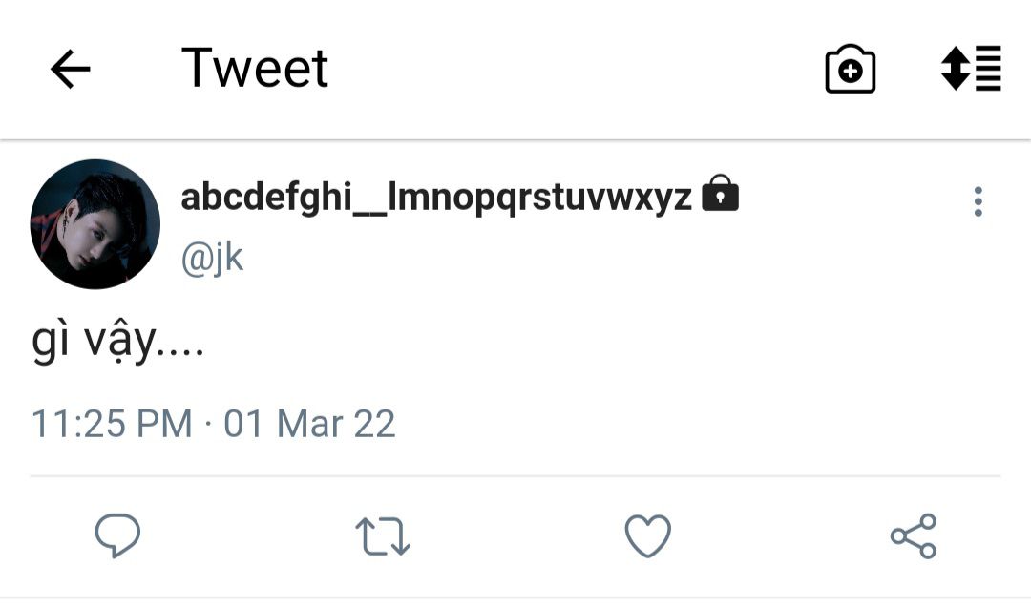This screenshot has height=608, width=1031.
Task: Like the tweet with the heart icon
Action: (x=647, y=536)
